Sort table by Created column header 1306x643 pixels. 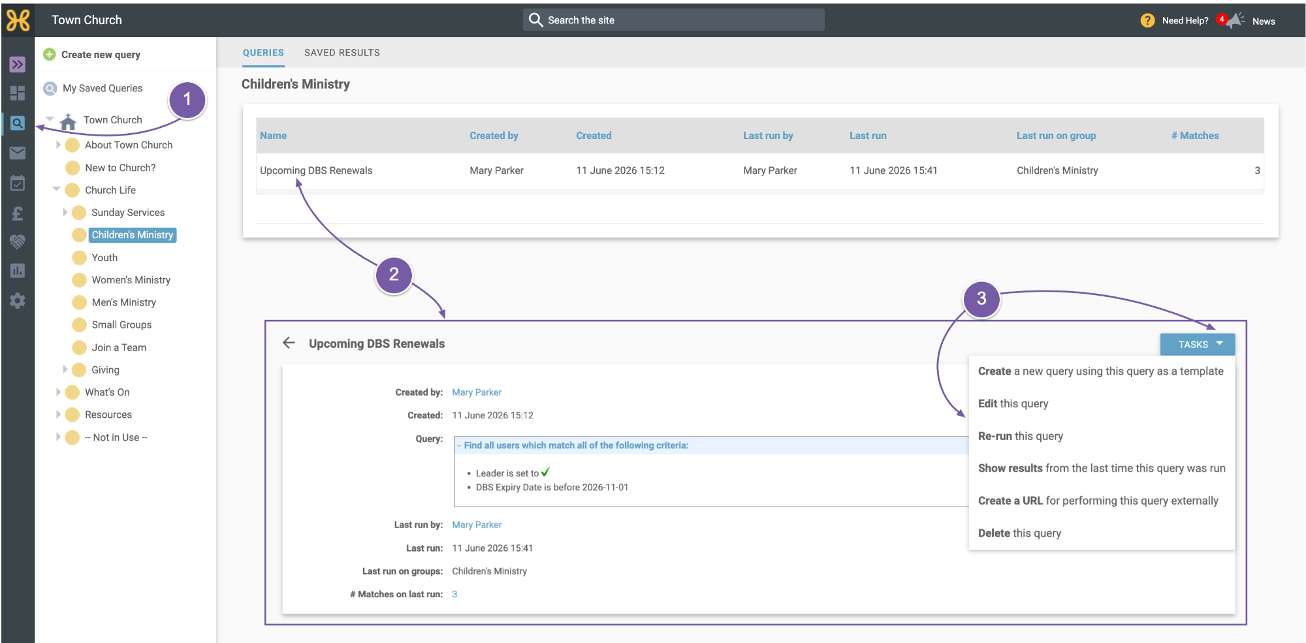coord(594,136)
